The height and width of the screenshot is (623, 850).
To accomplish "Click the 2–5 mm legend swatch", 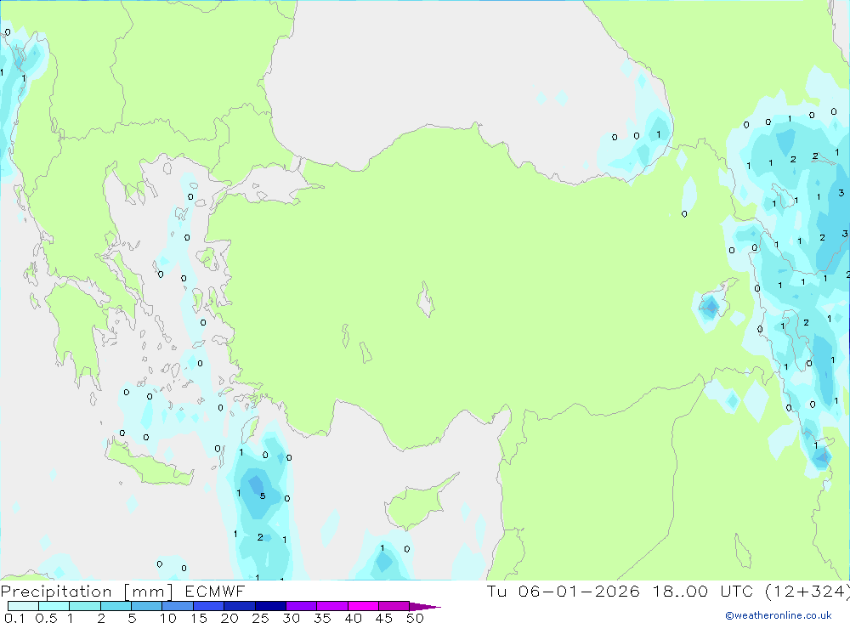I will (116, 606).
